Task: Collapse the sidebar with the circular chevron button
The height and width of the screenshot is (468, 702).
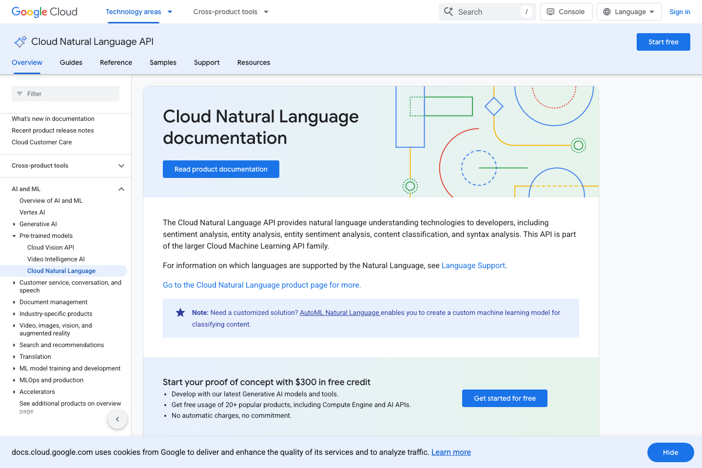Action: point(117,419)
